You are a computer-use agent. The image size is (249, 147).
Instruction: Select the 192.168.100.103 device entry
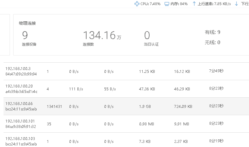(20, 139)
